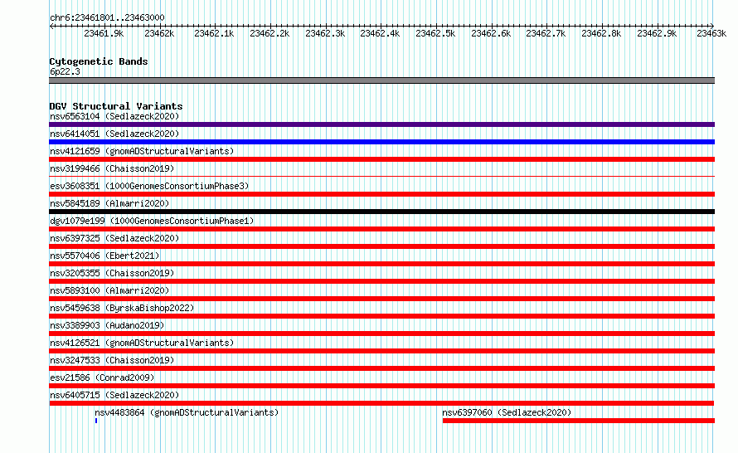The width and height of the screenshot is (738, 453).
Task: Click the 23462.4k ruler position
Action: (x=380, y=33)
